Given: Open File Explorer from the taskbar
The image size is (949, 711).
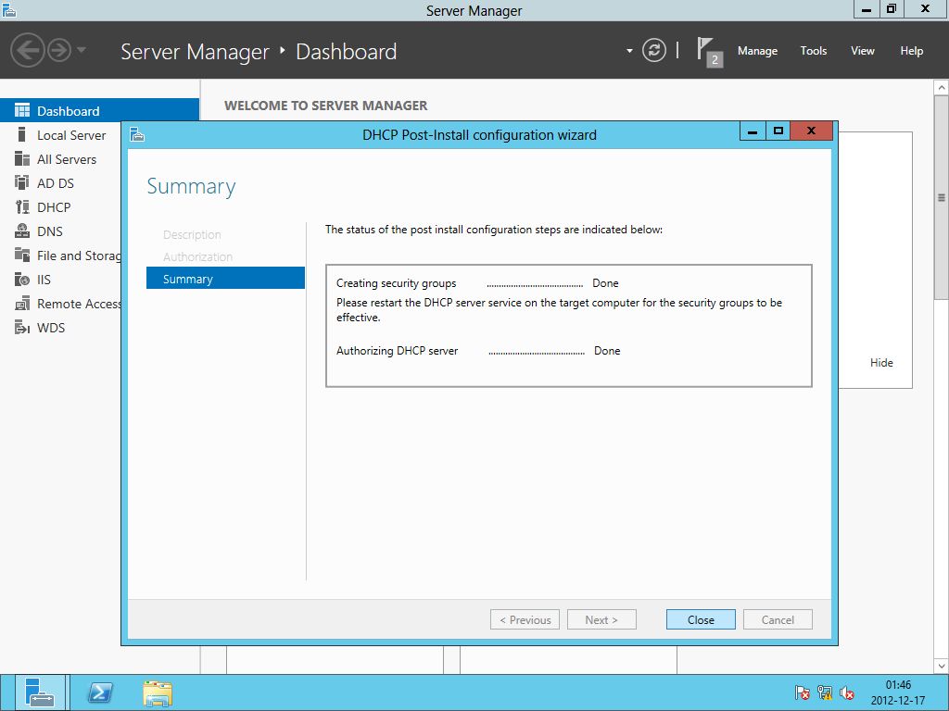Looking at the screenshot, I should click(158, 692).
